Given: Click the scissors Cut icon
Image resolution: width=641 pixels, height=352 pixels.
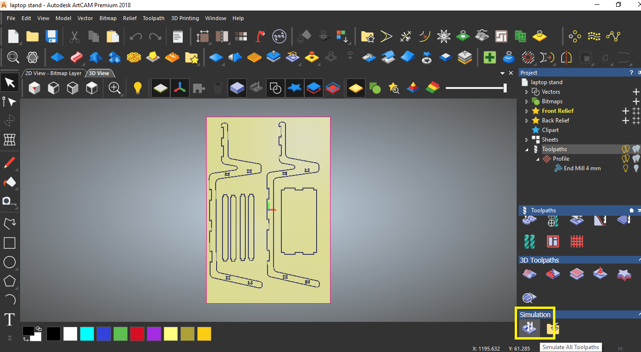Looking at the screenshot, I should click(75, 36).
